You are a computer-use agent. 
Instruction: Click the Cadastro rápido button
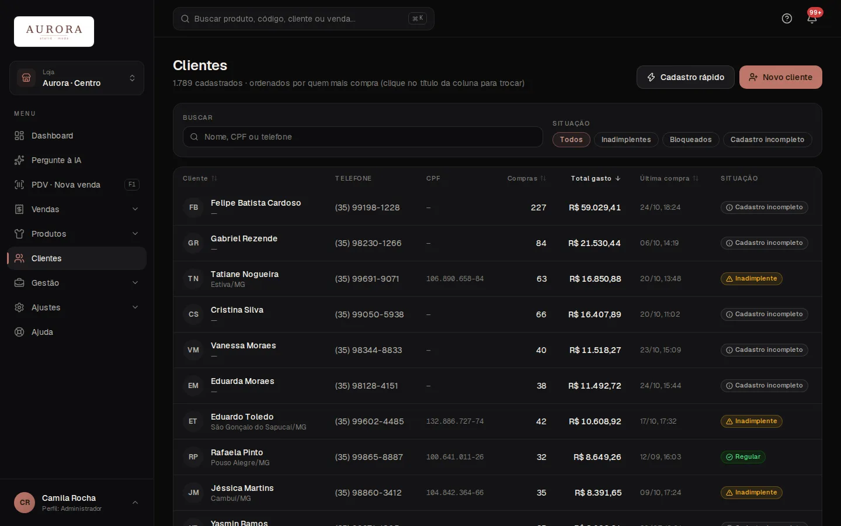(686, 77)
